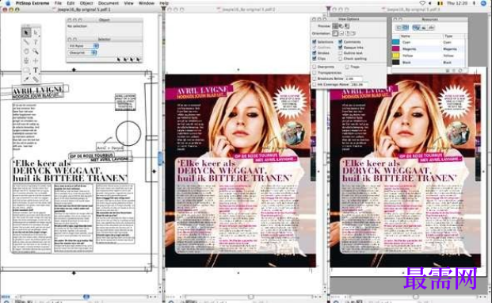Activate the magnifier zoom tool
Image resolution: width=492 pixels, height=303 pixels.
click(x=36, y=52)
